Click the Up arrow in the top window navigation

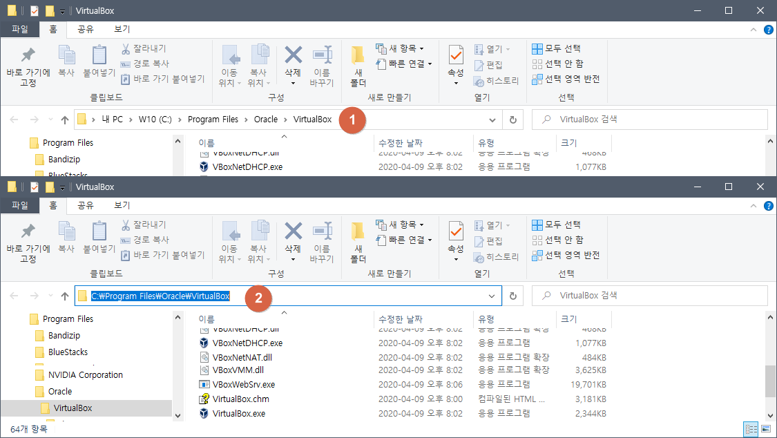pos(64,120)
